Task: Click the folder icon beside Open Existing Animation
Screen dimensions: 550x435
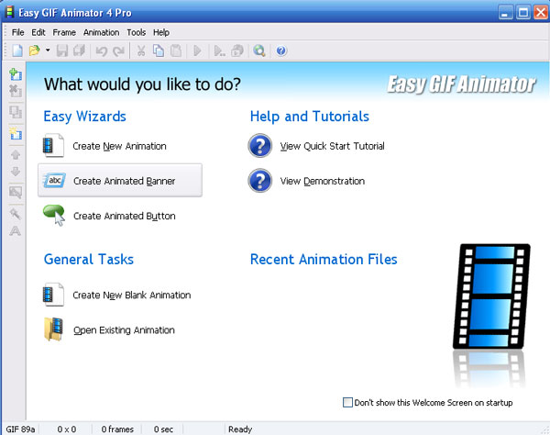Action: 53,329
